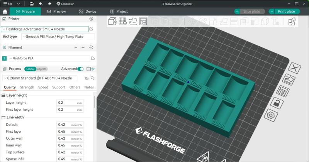
Task: Click the compare presets list icon
Action: pyautogui.click(x=88, y=69)
